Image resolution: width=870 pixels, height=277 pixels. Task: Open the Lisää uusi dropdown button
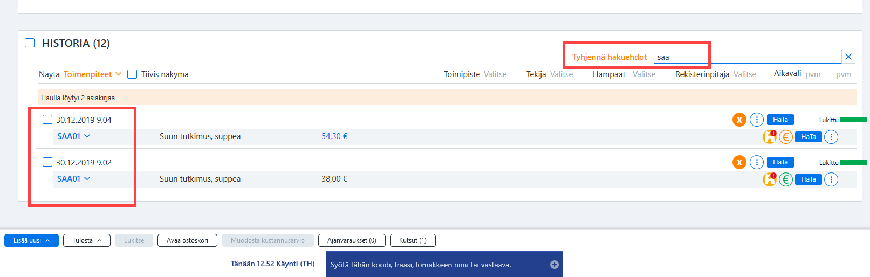pos(31,240)
